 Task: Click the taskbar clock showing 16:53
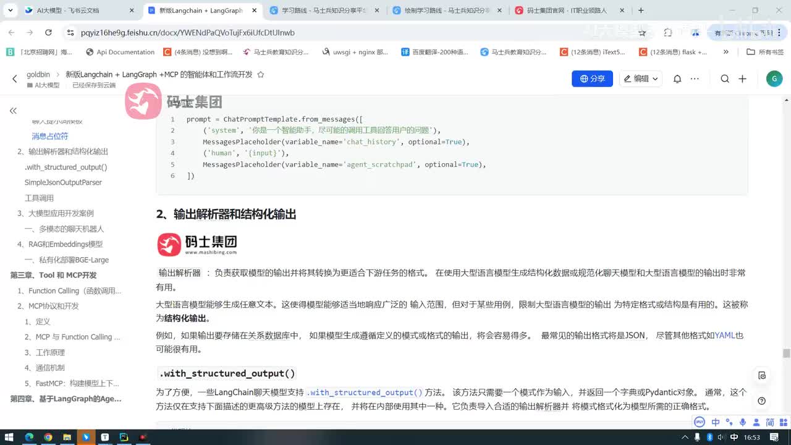tap(752, 437)
